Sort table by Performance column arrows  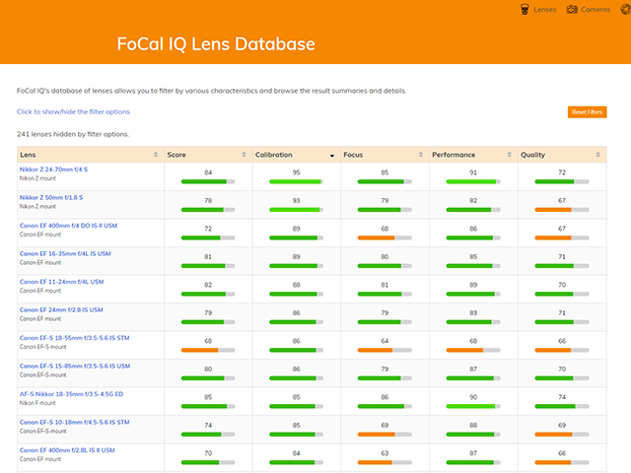pyautogui.click(x=509, y=155)
